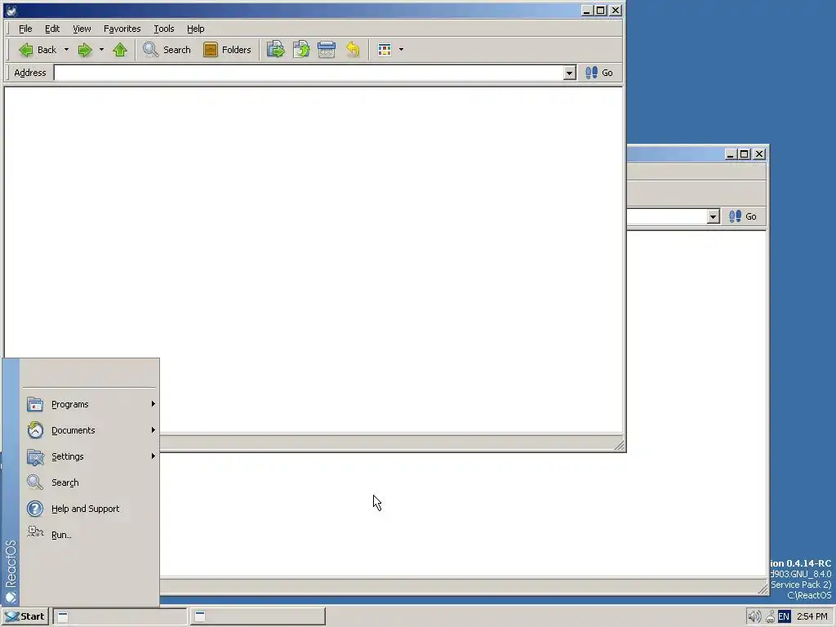Select Search in the Start menu
Image resolution: width=836 pixels, height=627 pixels.
point(90,482)
